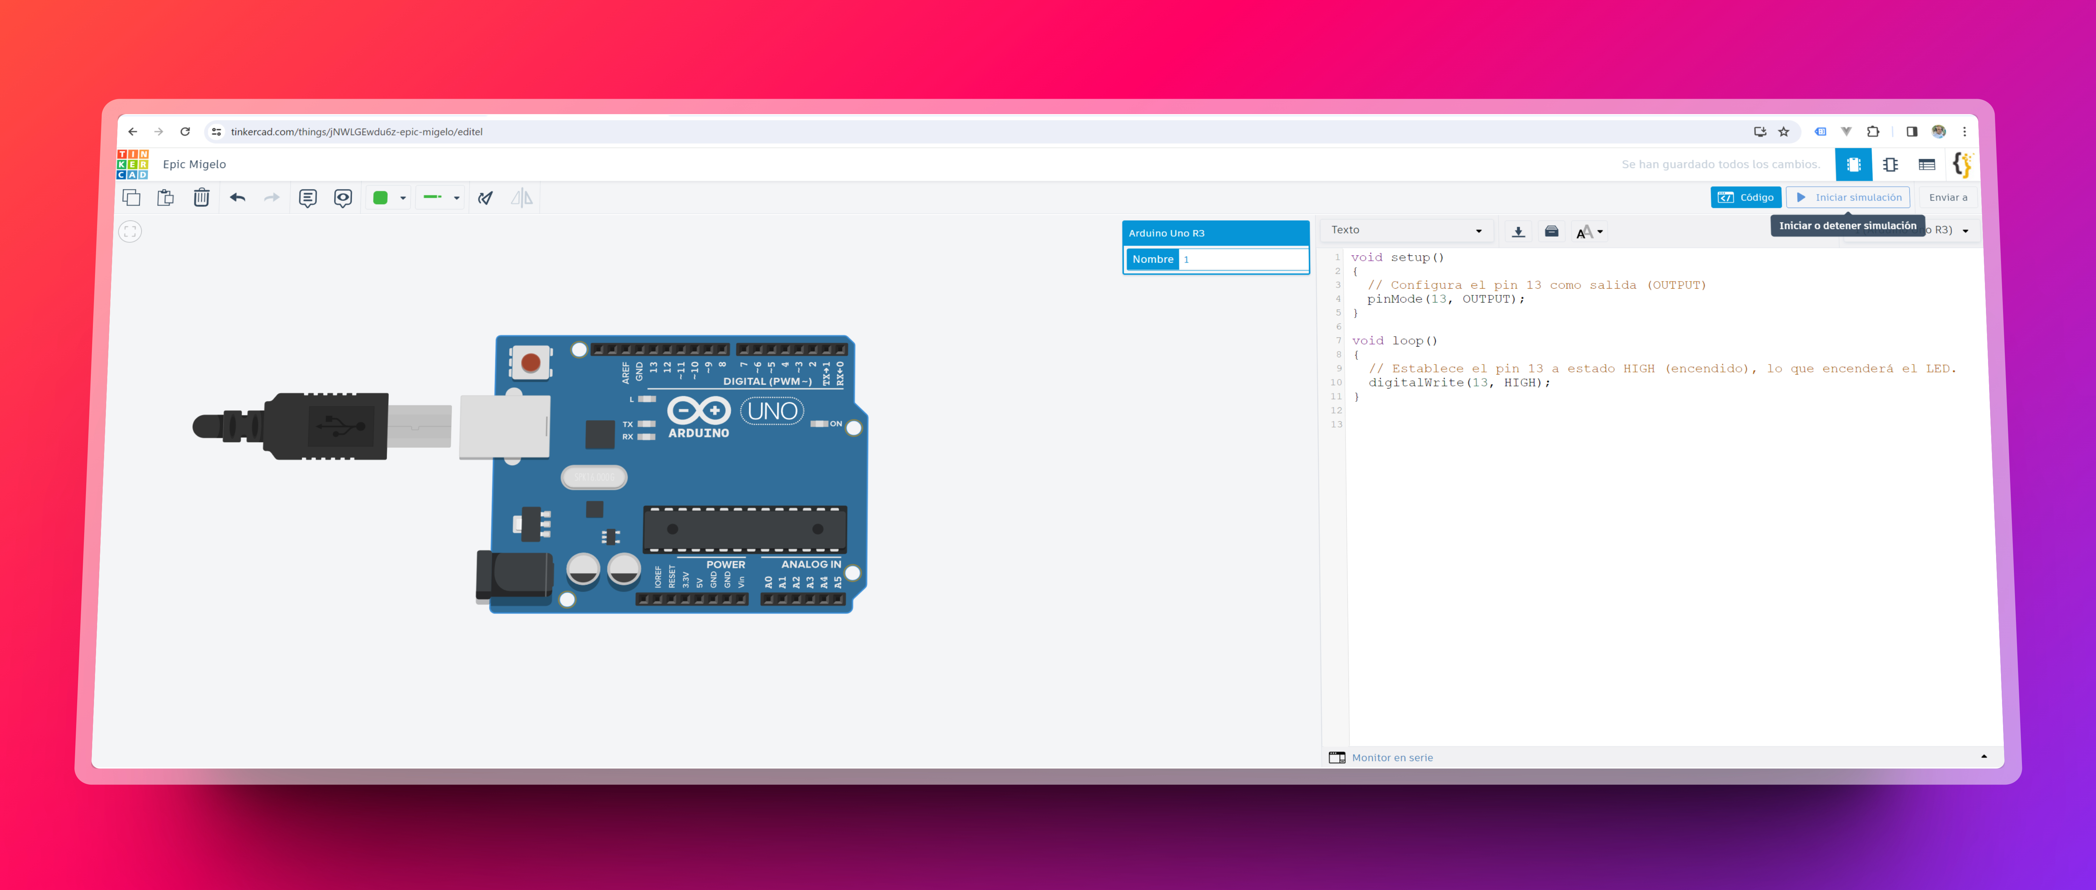Click the Nombre input field
Screen dimensions: 2096x890
click(1243, 259)
